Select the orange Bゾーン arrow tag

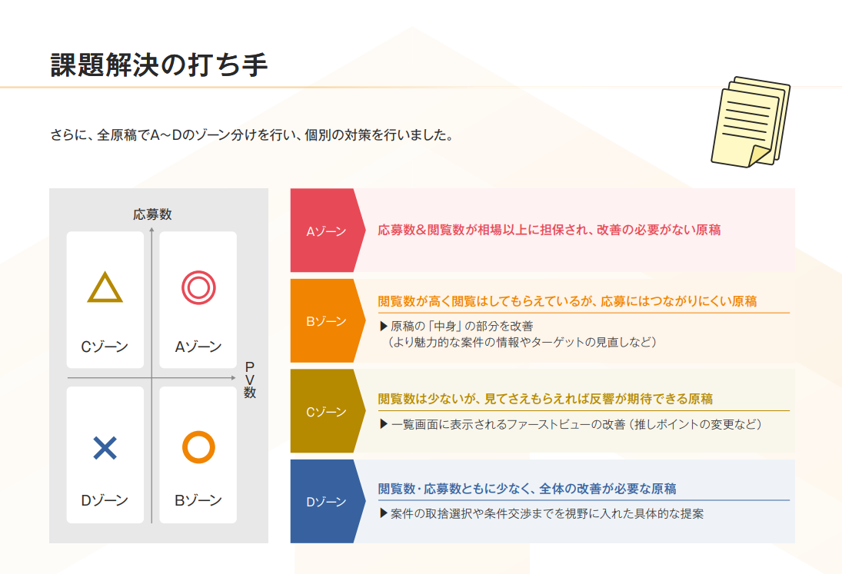pos(324,321)
